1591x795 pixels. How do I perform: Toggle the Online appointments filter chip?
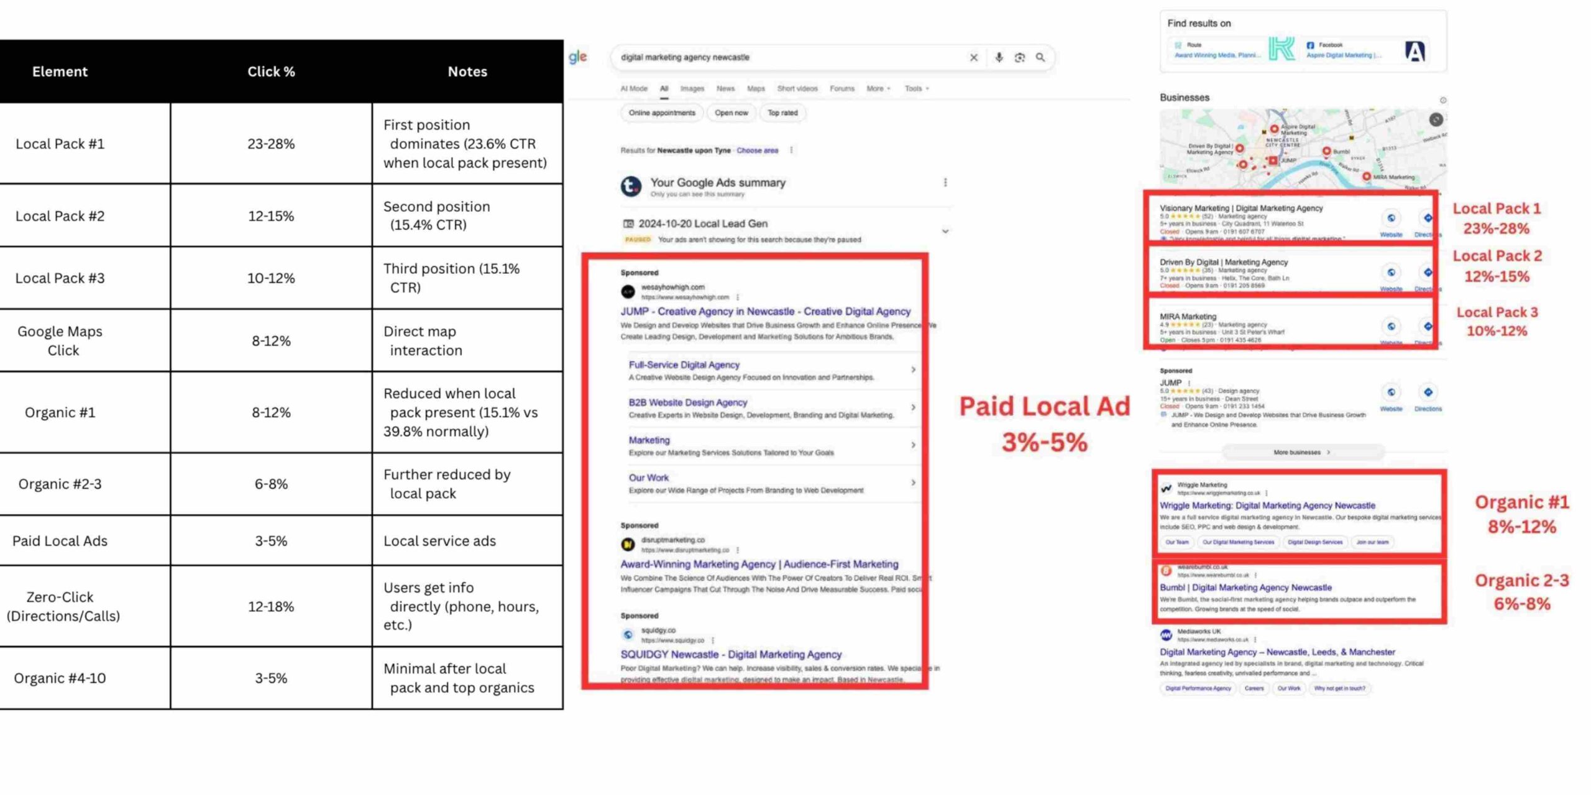click(x=662, y=113)
